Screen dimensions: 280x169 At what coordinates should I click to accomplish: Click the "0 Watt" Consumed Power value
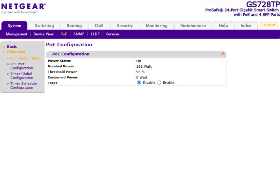click(x=142, y=77)
